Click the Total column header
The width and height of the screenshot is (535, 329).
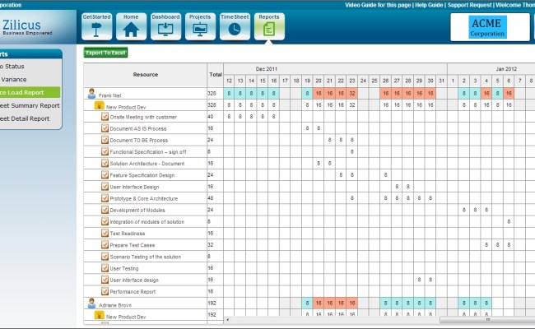tap(216, 75)
